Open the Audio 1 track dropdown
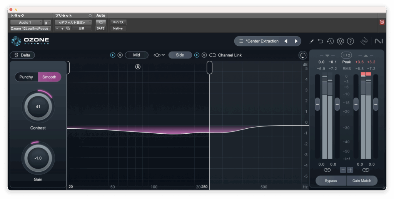394x199 pixels. pos(26,23)
